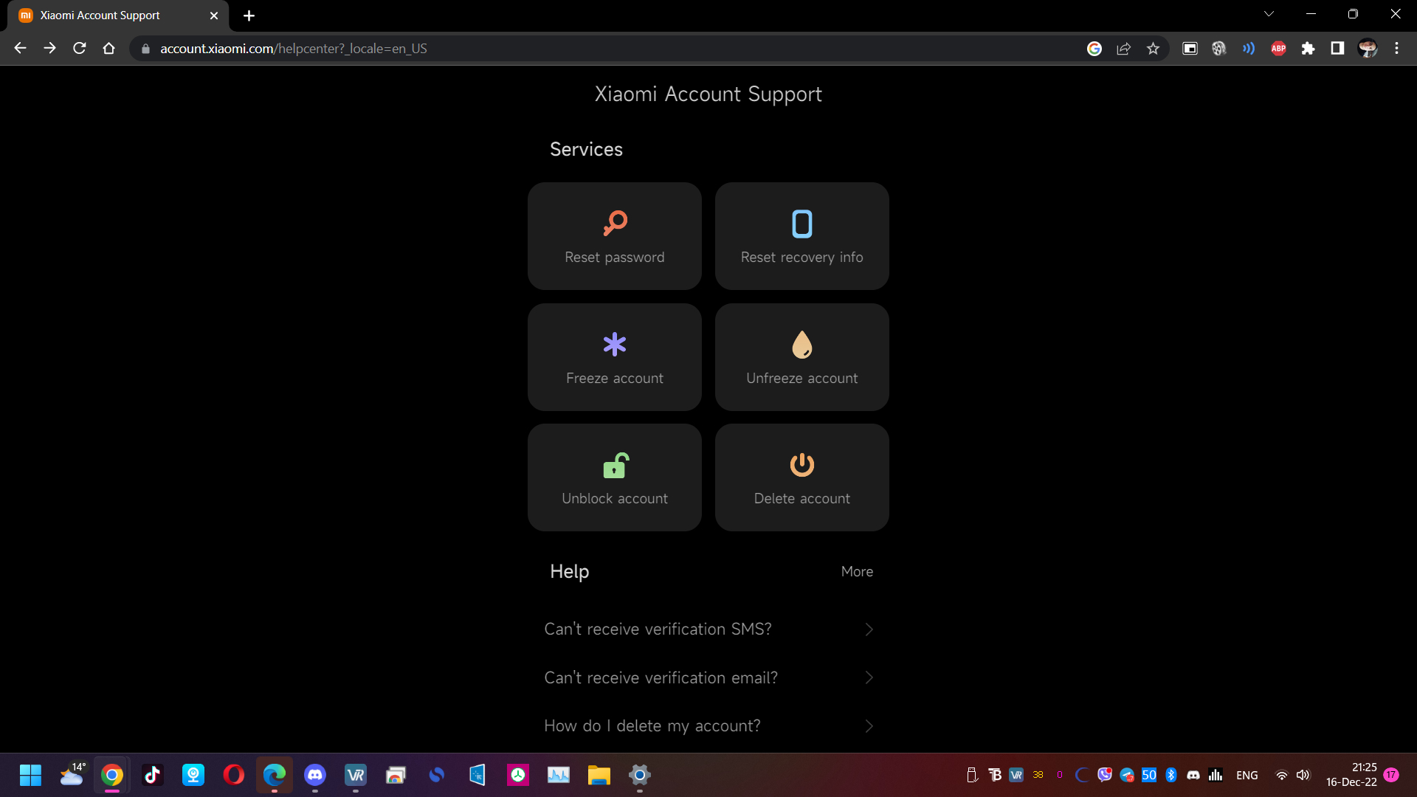Expand the delete my account help chevron

point(869,726)
